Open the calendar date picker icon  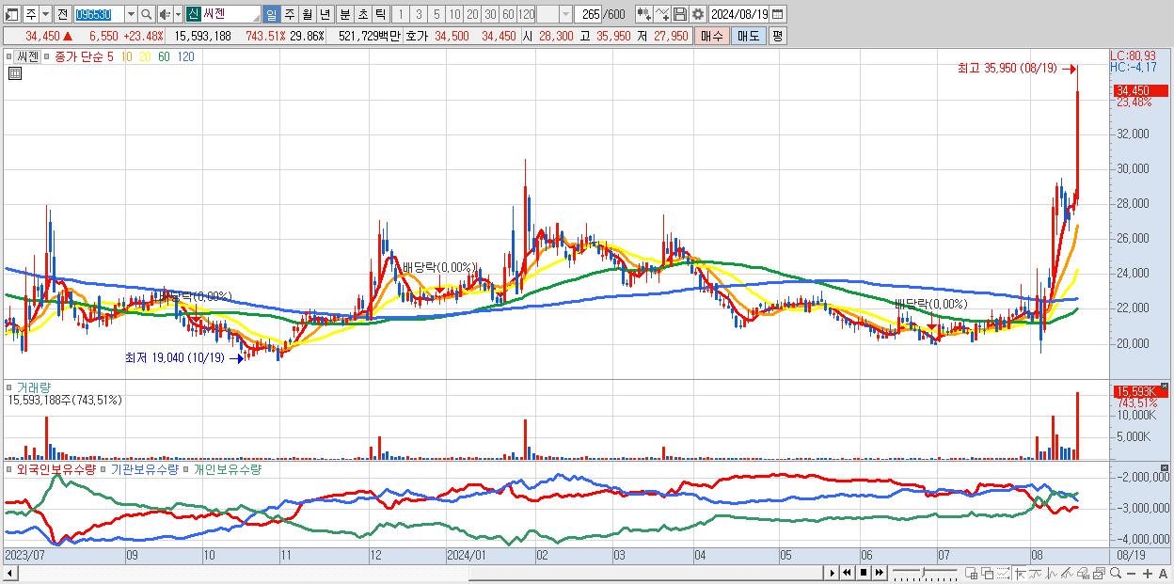pyautogui.click(x=779, y=14)
